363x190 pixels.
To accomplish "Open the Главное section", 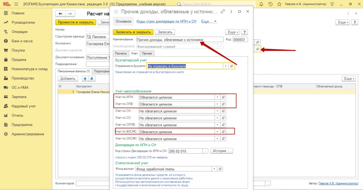I will pos(18,13).
